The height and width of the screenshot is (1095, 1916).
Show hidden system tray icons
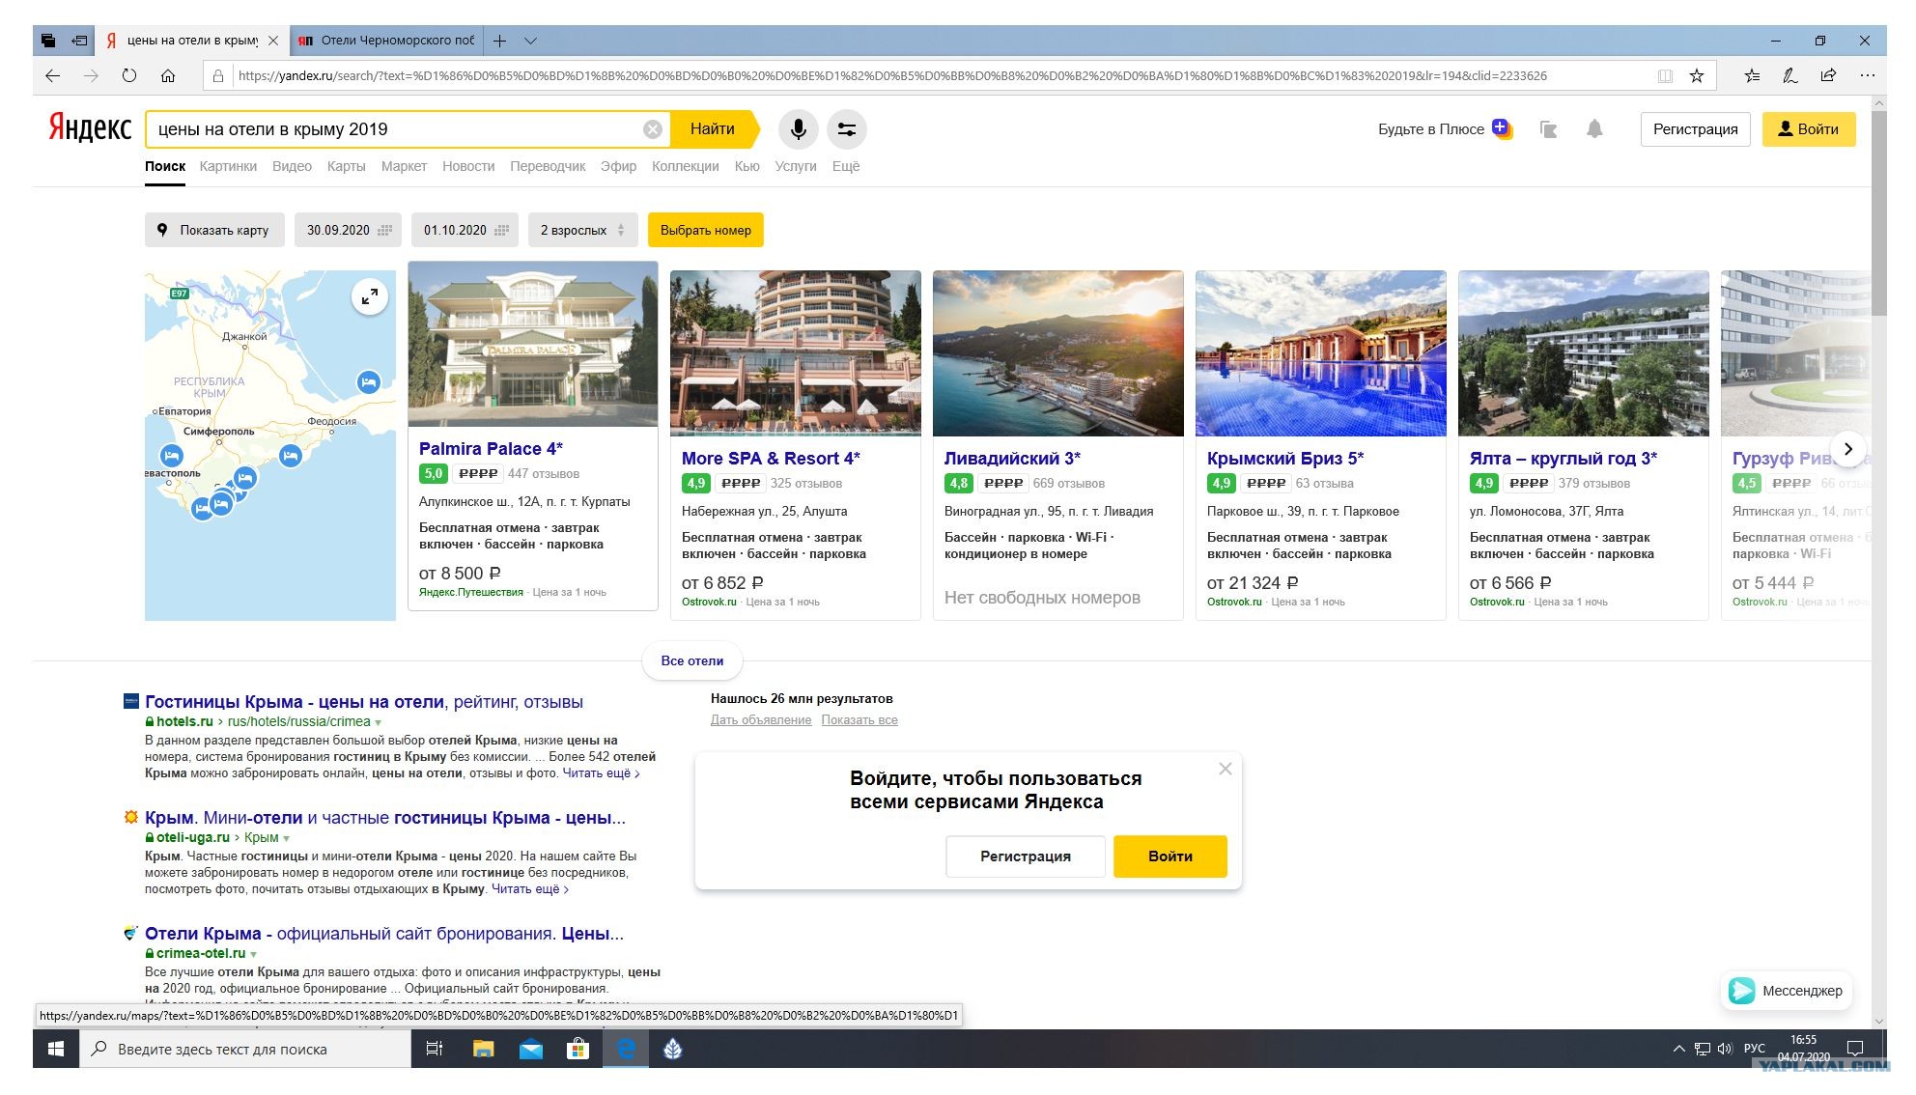point(1678,1049)
